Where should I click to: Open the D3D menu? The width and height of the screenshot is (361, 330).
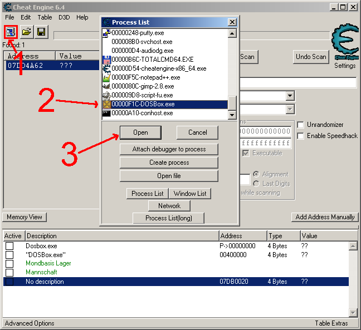(64, 17)
